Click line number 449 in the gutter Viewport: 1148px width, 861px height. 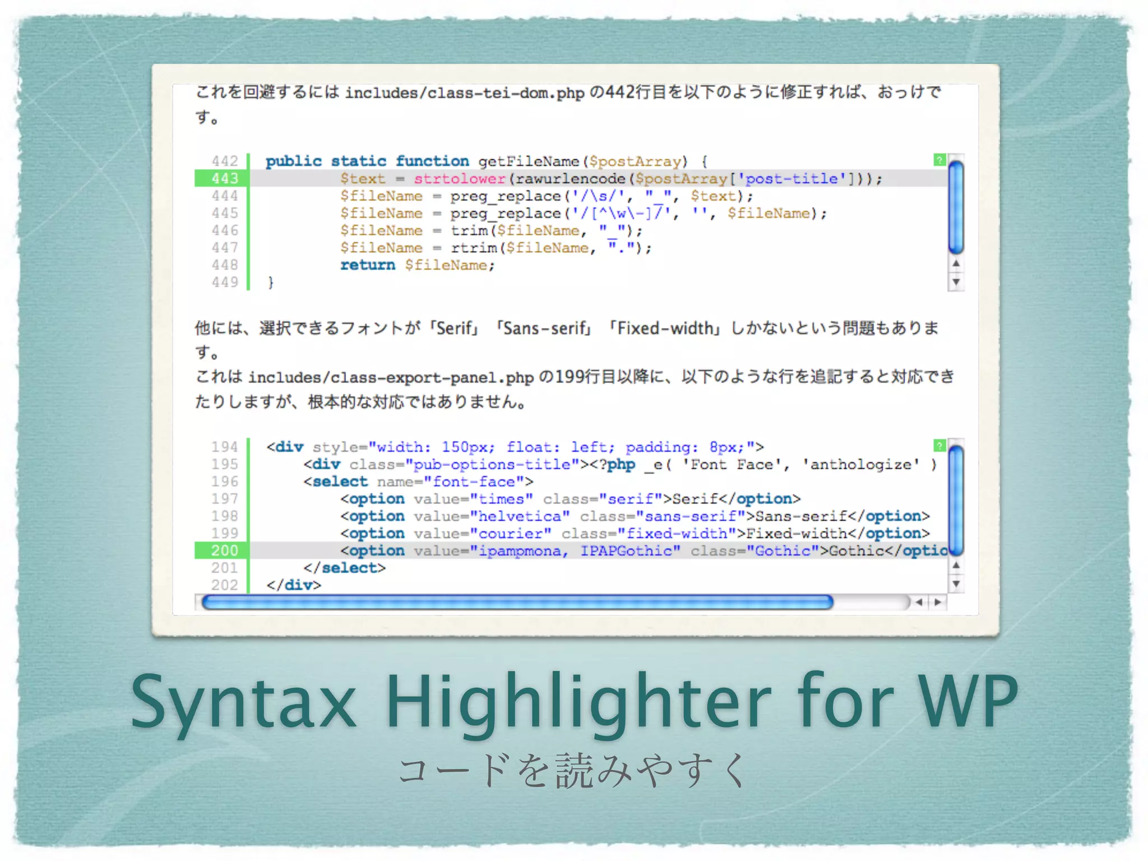pyautogui.click(x=225, y=283)
